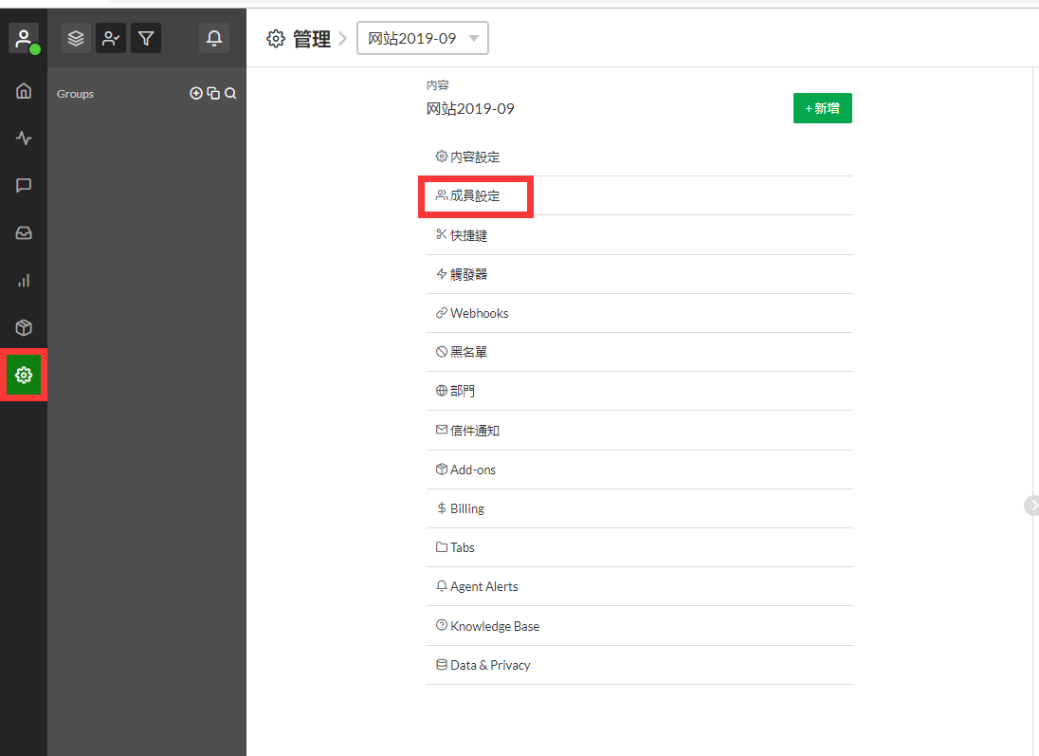
Task: Click the green administration gear icon
Action: (24, 376)
